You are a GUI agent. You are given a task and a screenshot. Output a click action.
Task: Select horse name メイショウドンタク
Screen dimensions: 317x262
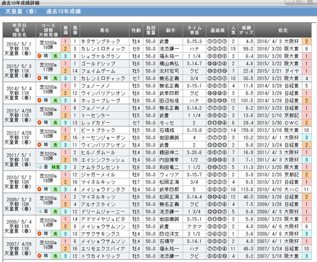point(103,189)
